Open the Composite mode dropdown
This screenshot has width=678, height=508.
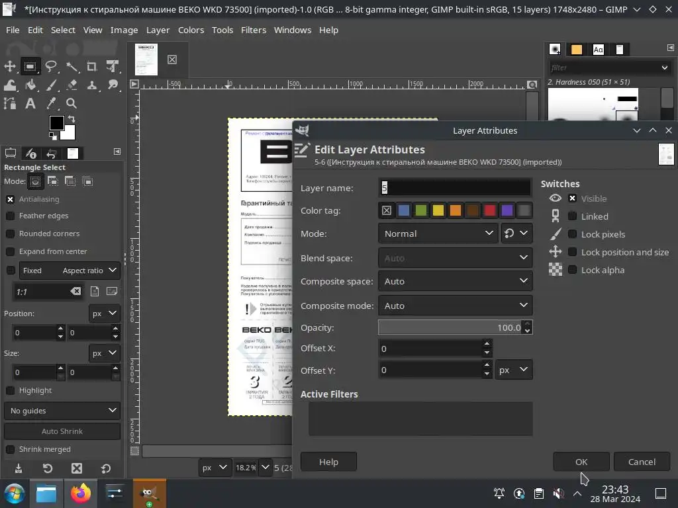coord(455,306)
